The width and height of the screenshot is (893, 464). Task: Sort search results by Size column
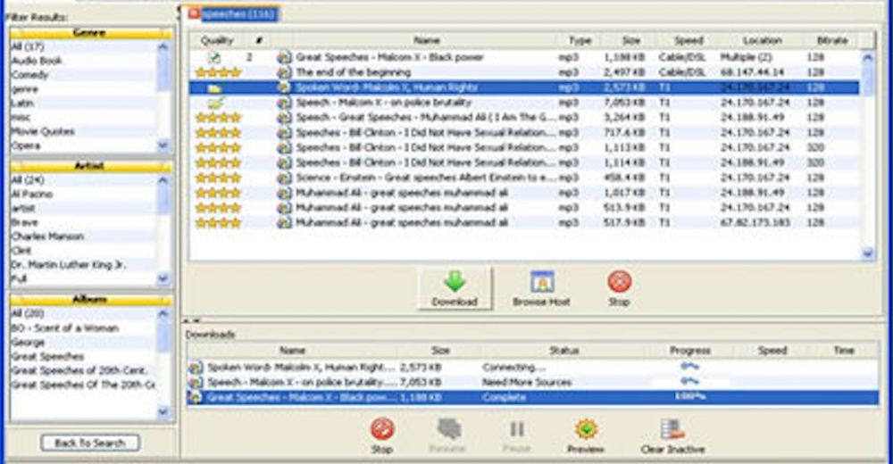click(630, 40)
